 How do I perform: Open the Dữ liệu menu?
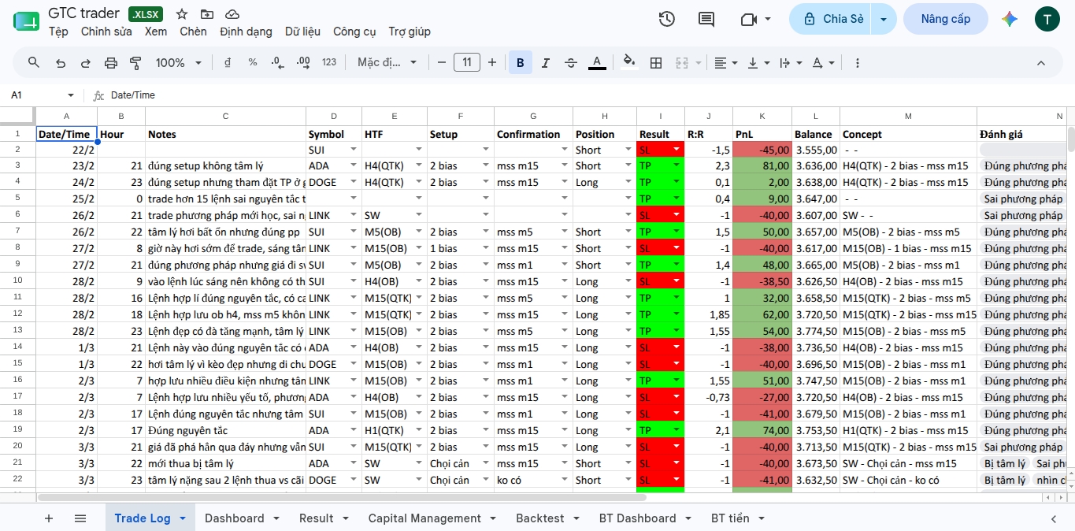(x=302, y=32)
